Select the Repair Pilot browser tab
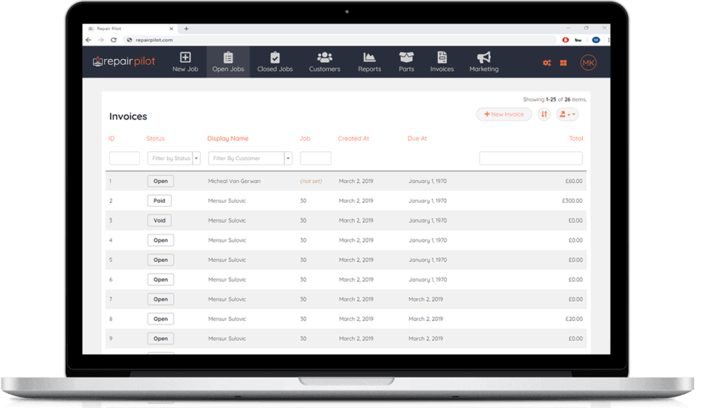 pos(131,29)
